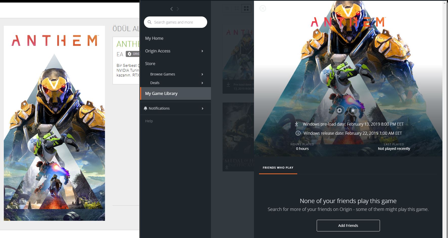Expand the Origin Access chevron
The image size is (448, 238).
202,51
